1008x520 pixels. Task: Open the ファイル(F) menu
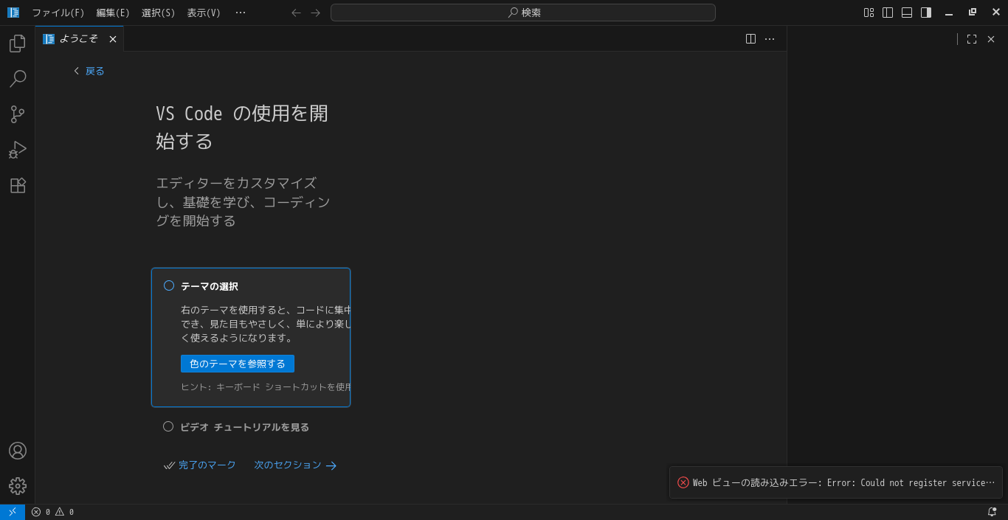[58, 13]
